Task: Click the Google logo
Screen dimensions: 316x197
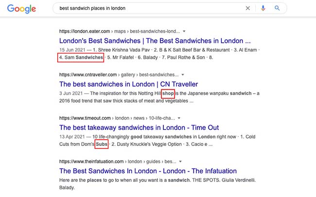Action: coord(22,9)
